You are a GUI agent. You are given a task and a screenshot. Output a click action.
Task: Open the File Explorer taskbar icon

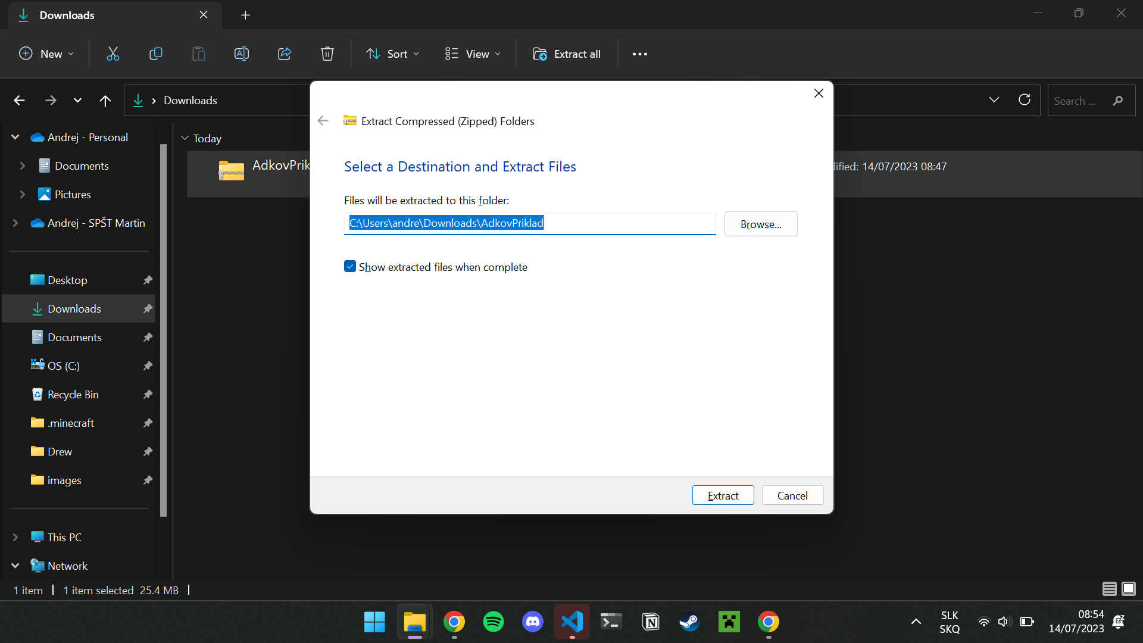coord(414,622)
